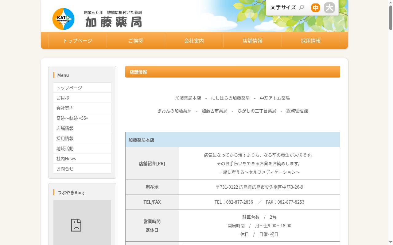Jump to 総務管理課 anchor link
The image size is (393, 245).
(x=297, y=111)
